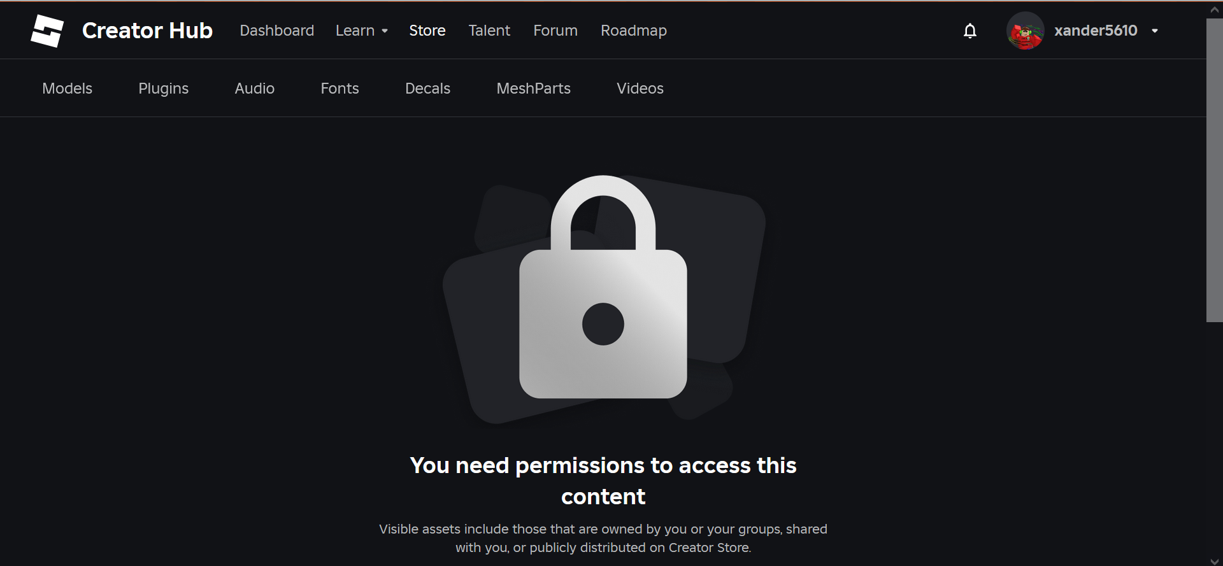The height and width of the screenshot is (566, 1223).
Task: Click the Roblox logo icon
Action: 47,31
